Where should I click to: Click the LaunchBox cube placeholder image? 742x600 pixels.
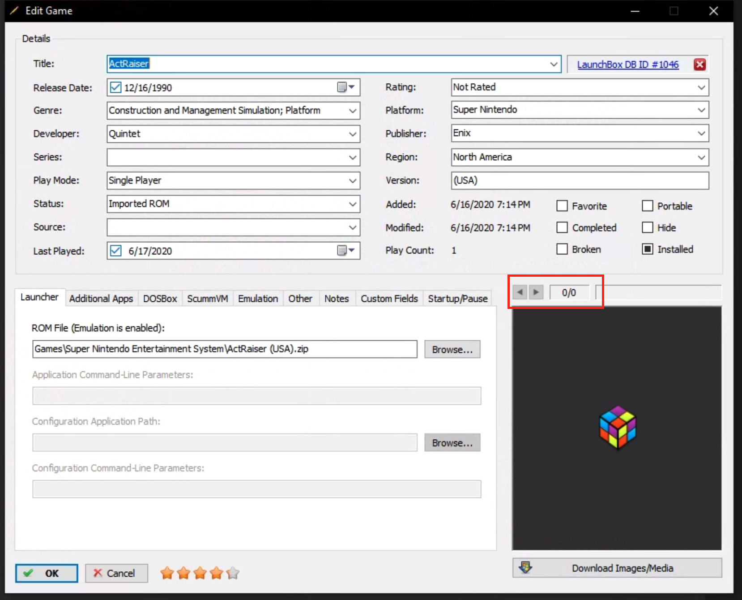[x=618, y=428]
